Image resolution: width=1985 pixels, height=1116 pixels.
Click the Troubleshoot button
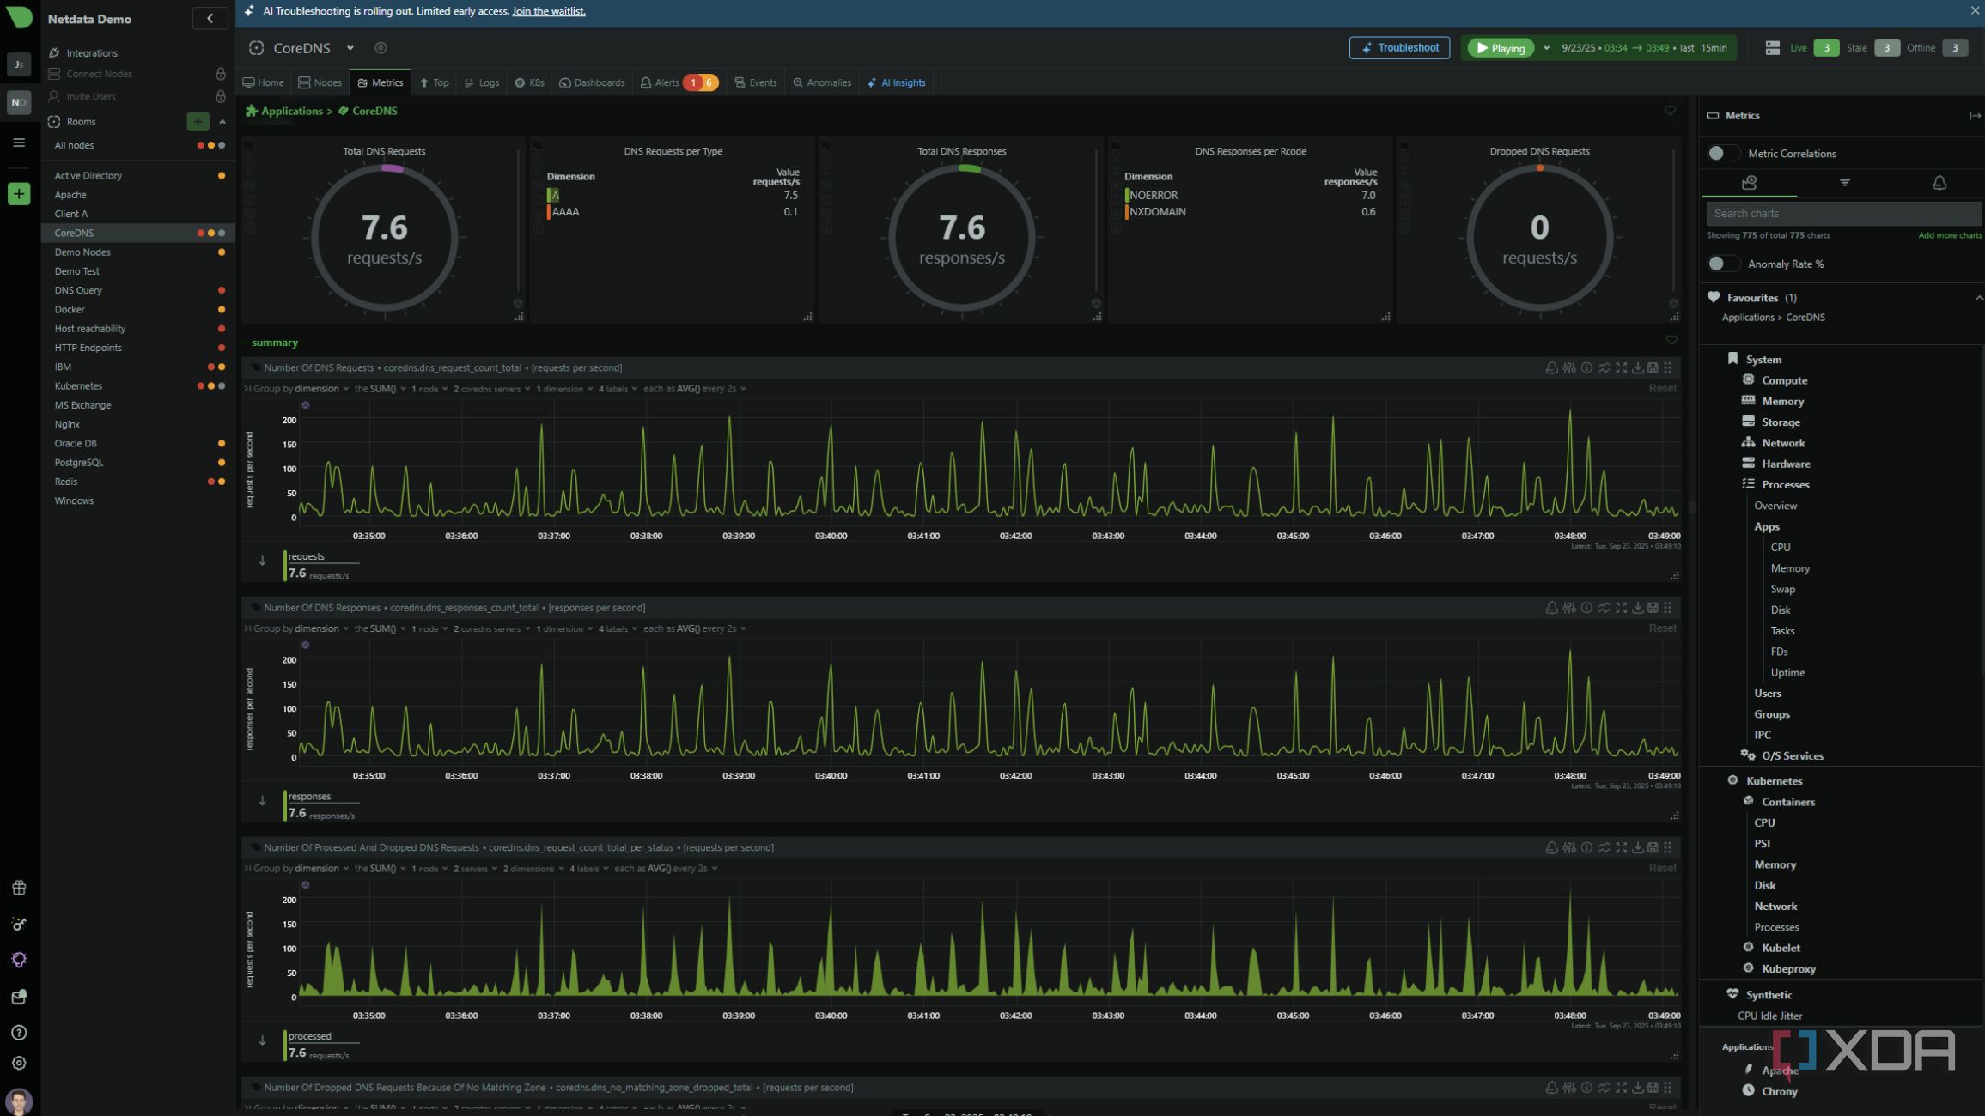pyautogui.click(x=1398, y=48)
